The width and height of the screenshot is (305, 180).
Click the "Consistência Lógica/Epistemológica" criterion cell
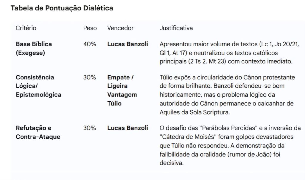[x=38, y=86]
